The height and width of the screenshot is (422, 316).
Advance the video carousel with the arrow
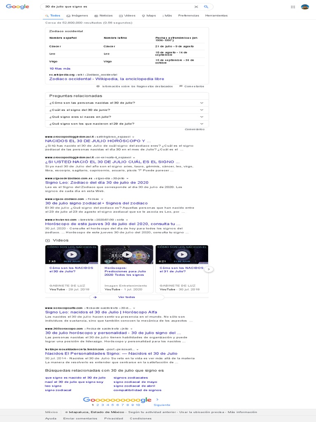pyautogui.click(x=209, y=269)
